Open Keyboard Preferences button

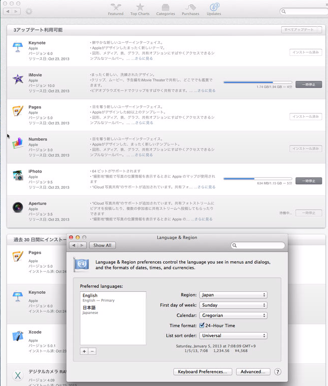(203, 372)
